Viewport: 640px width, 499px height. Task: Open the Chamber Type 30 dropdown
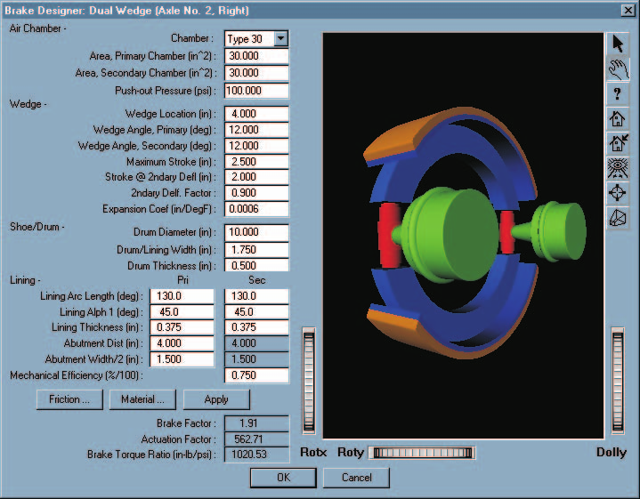pyautogui.click(x=280, y=39)
